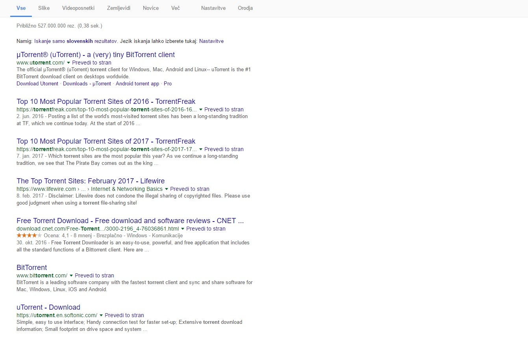The height and width of the screenshot is (338, 528).
Task: Click the star rating of CNET result
Action: [29, 235]
